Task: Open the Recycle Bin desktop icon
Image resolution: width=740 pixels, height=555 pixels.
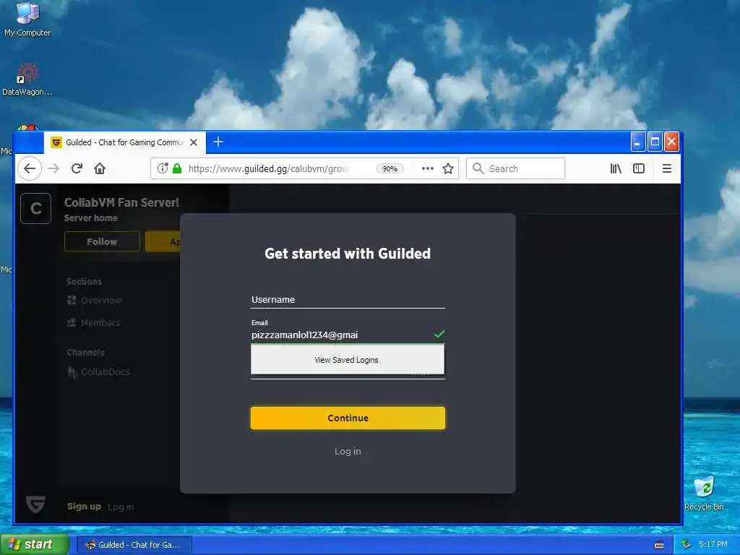Action: [704, 493]
